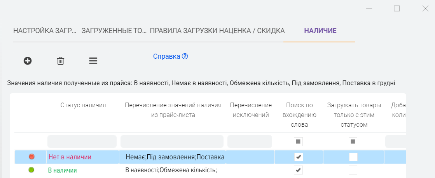Viewport: 435px width, 178px height.
Task: Open the hamburger menu icon
Action: 93,61
